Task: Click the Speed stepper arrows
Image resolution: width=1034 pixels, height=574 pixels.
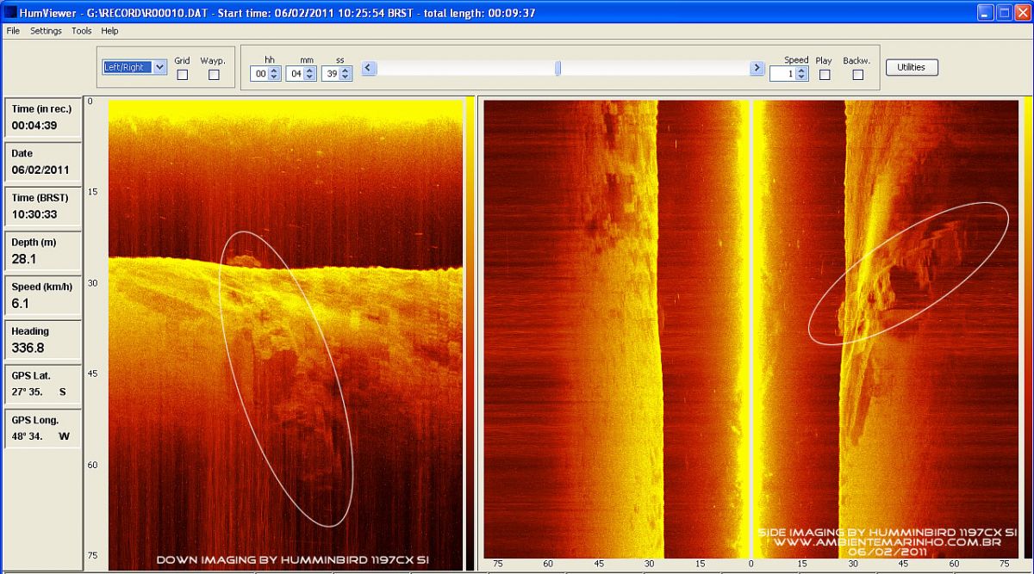Action: coord(801,74)
